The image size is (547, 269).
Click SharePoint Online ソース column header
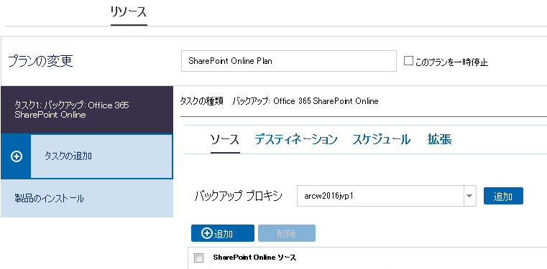[x=254, y=258]
